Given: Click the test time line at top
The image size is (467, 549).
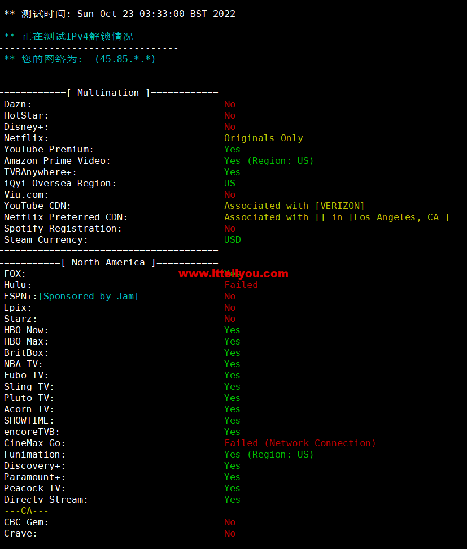Looking at the screenshot, I should [120, 14].
